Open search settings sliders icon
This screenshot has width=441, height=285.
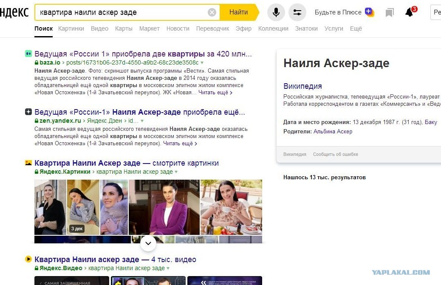tap(297, 12)
